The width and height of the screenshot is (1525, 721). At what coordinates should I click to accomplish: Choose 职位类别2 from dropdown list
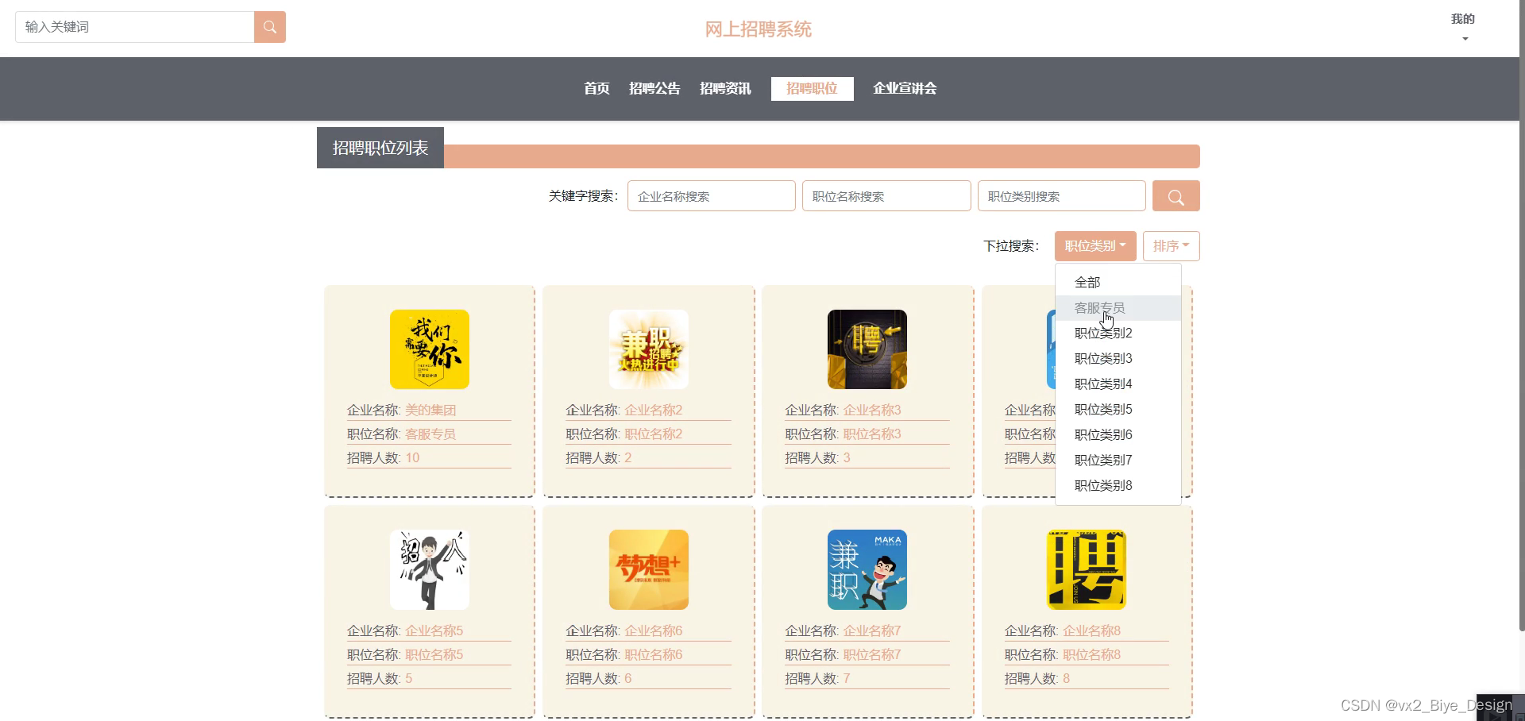(x=1118, y=334)
